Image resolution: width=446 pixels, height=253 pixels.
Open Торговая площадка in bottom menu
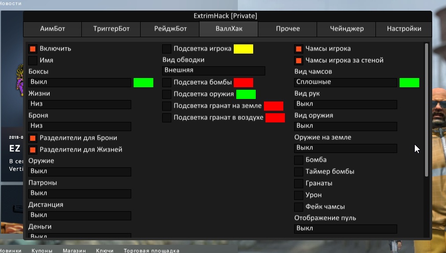tap(151, 251)
